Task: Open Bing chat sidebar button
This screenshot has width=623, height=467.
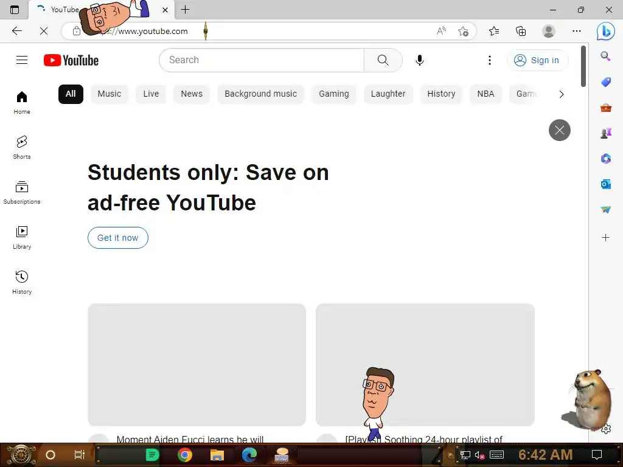Action: [x=605, y=31]
